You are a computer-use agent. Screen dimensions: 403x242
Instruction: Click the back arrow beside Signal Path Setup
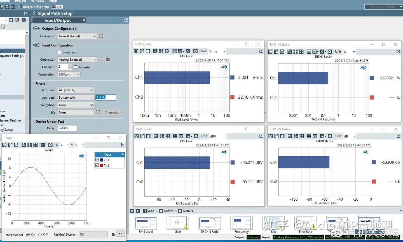click(x=34, y=13)
